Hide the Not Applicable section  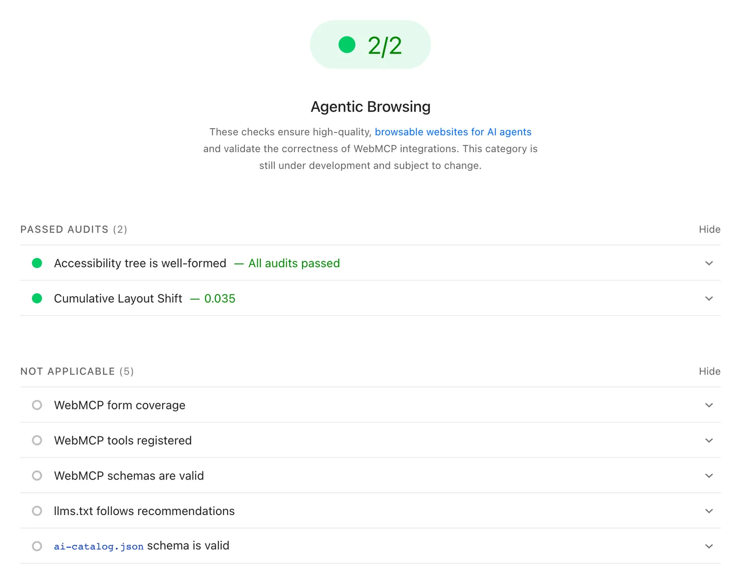pyautogui.click(x=709, y=371)
